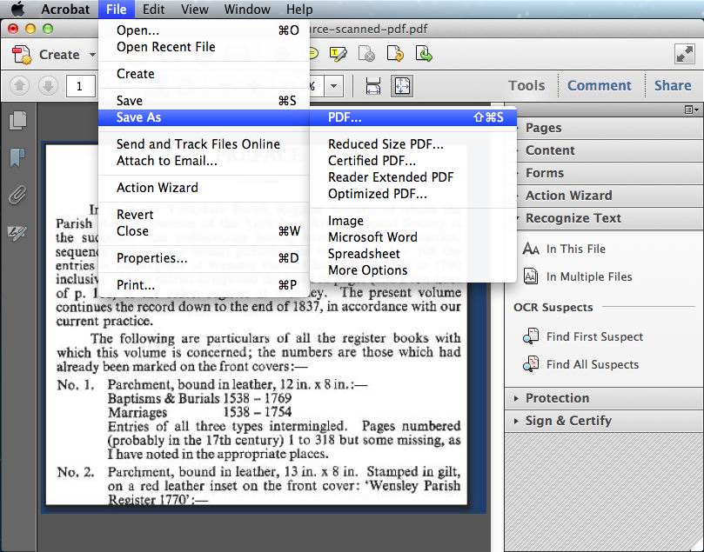Viewport: 704px width, 552px height.
Task: Open the Share pane
Action: coord(672,85)
